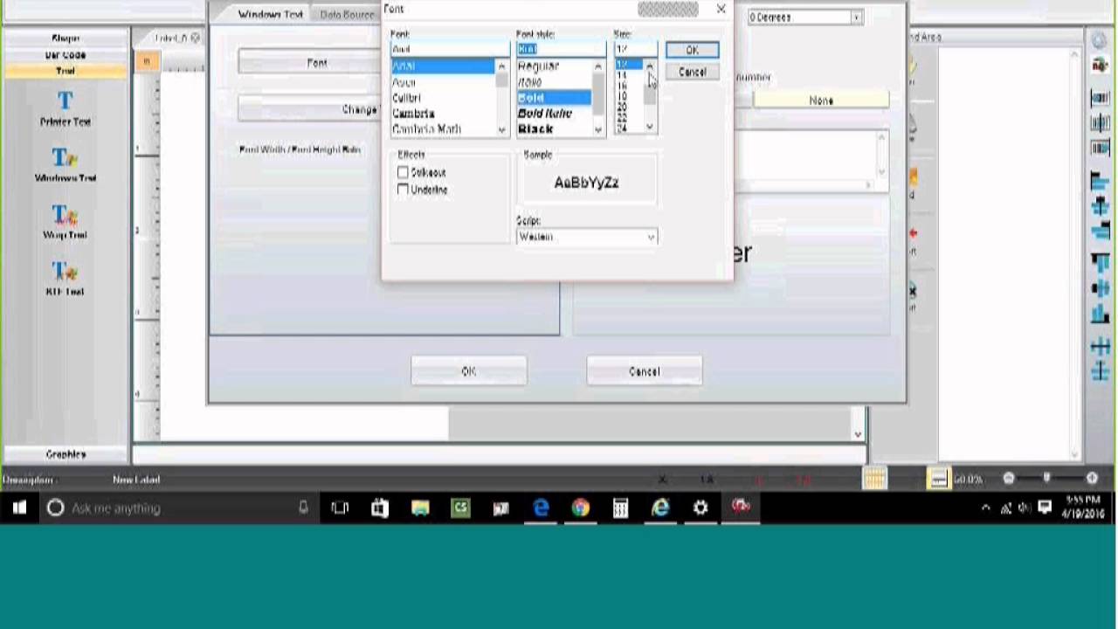The height and width of the screenshot is (629, 1118).
Task: Click the yellow None button
Action: pyautogui.click(x=821, y=100)
